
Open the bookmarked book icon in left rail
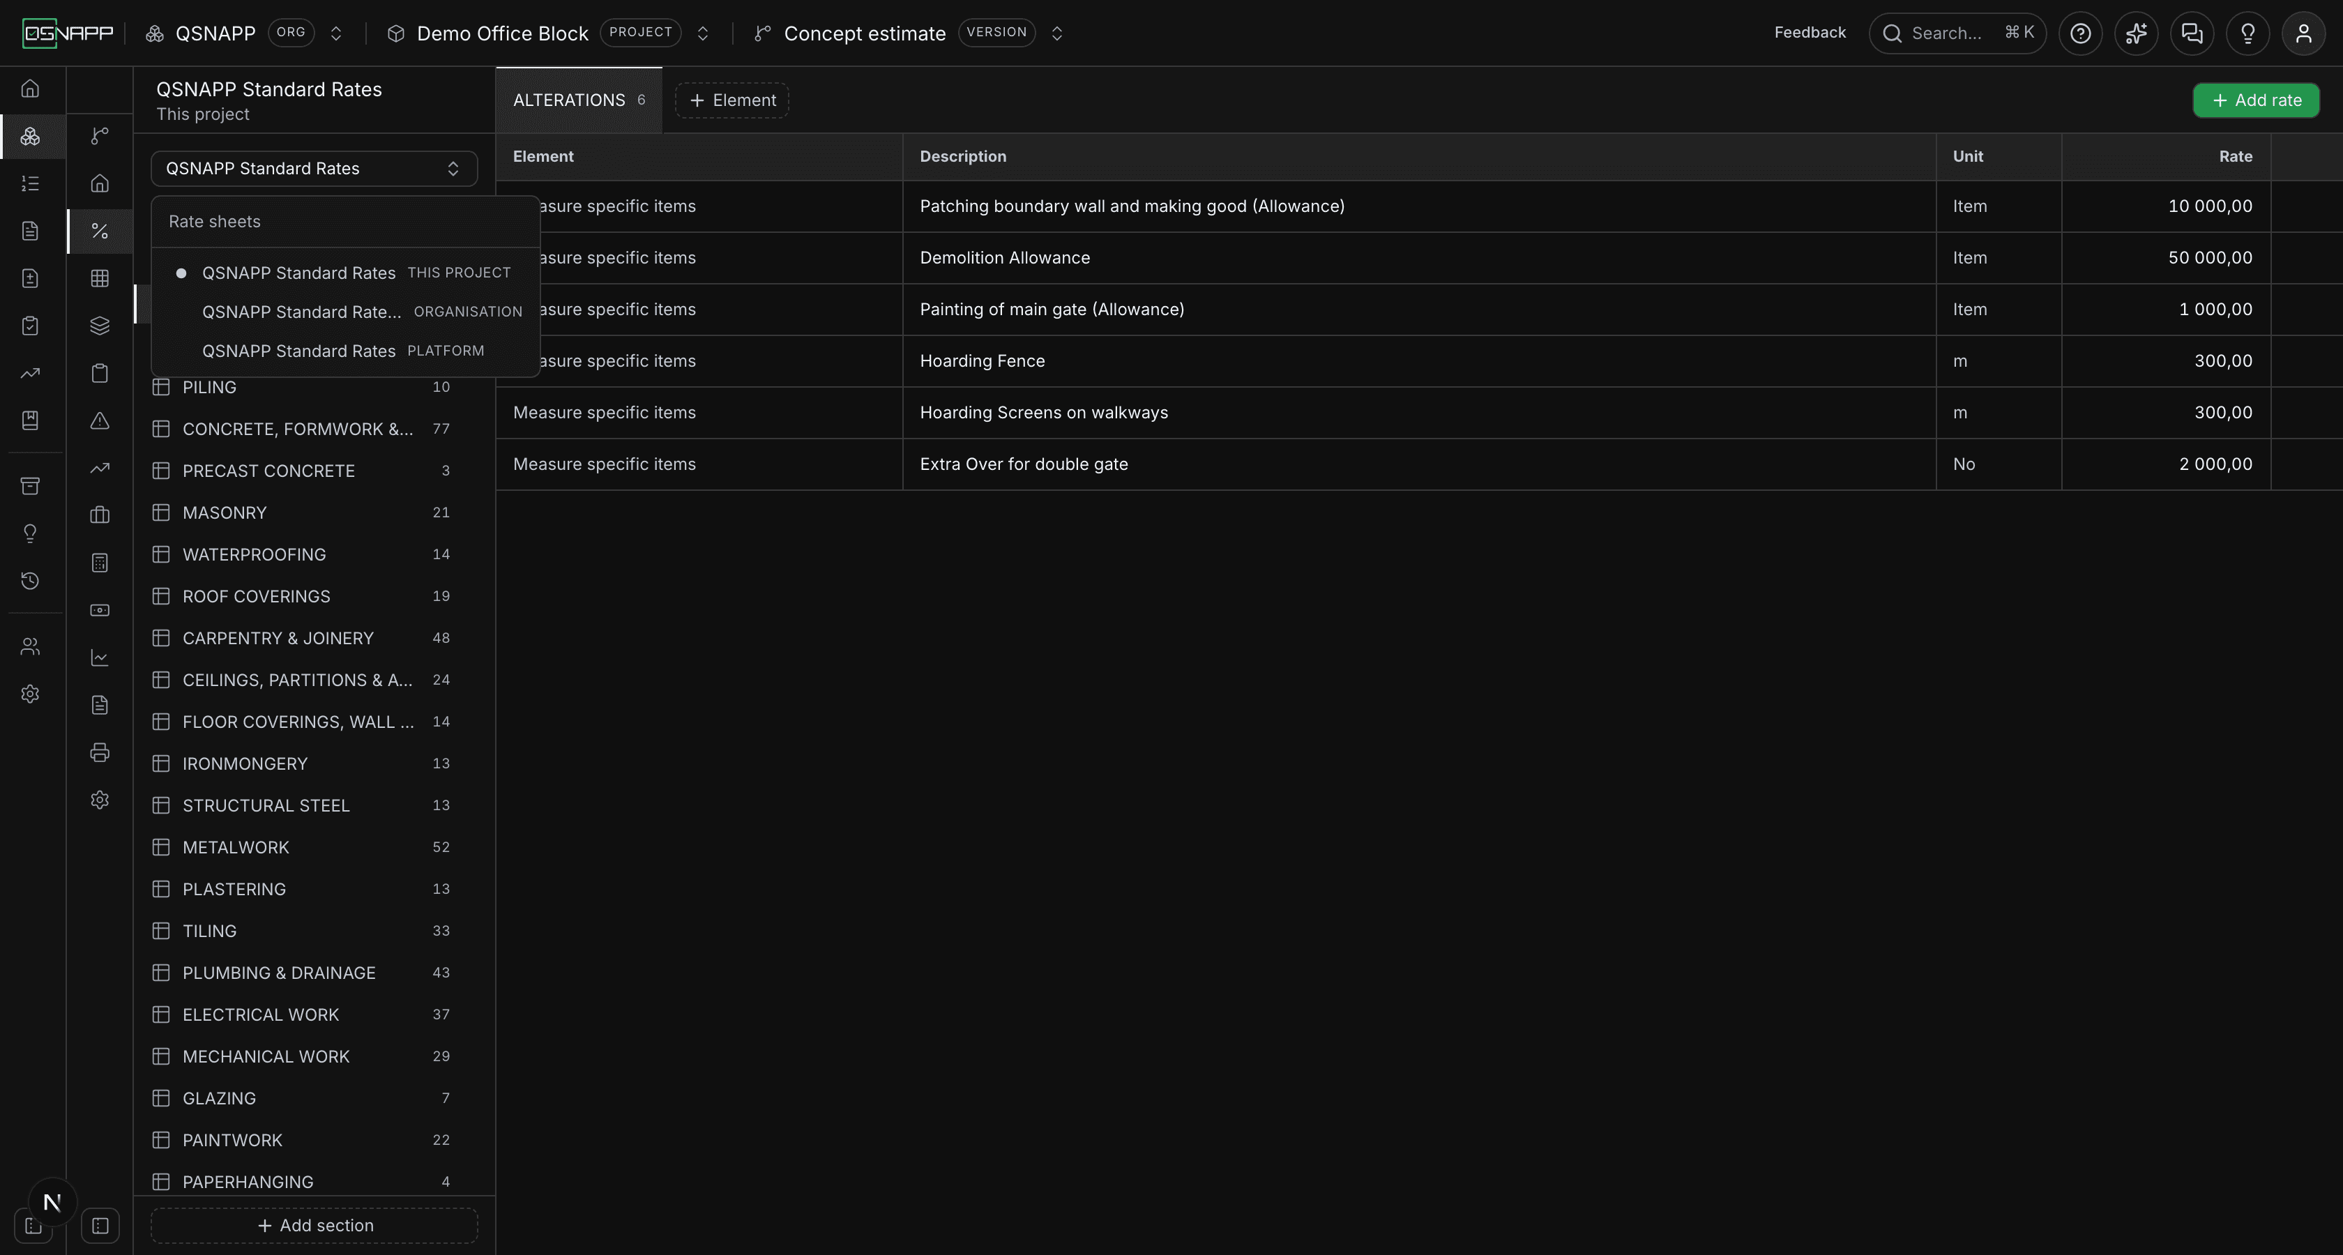(30, 420)
